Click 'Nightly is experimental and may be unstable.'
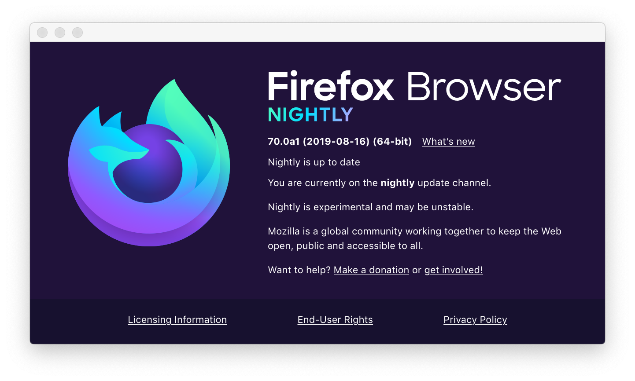The width and height of the screenshot is (635, 381). tap(371, 207)
